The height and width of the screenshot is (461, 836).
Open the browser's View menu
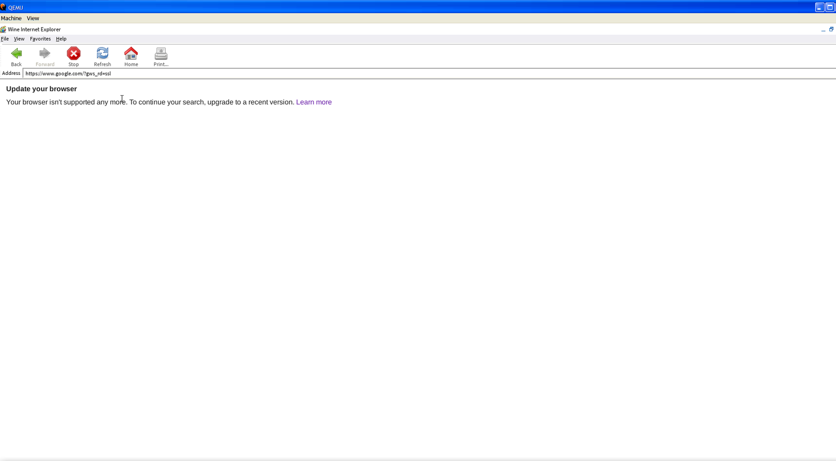click(x=19, y=39)
